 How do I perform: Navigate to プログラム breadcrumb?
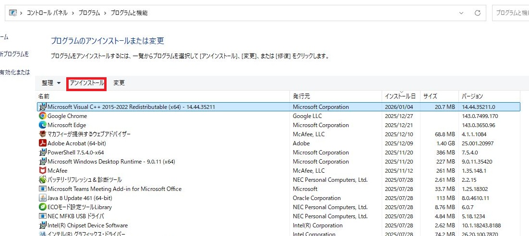[x=89, y=13]
